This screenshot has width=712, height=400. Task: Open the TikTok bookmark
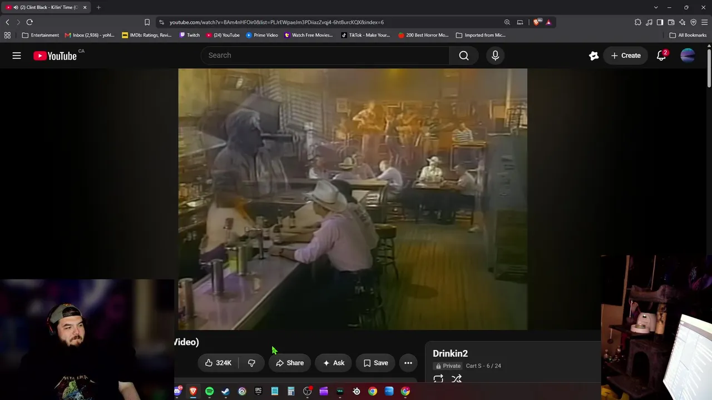[365, 35]
